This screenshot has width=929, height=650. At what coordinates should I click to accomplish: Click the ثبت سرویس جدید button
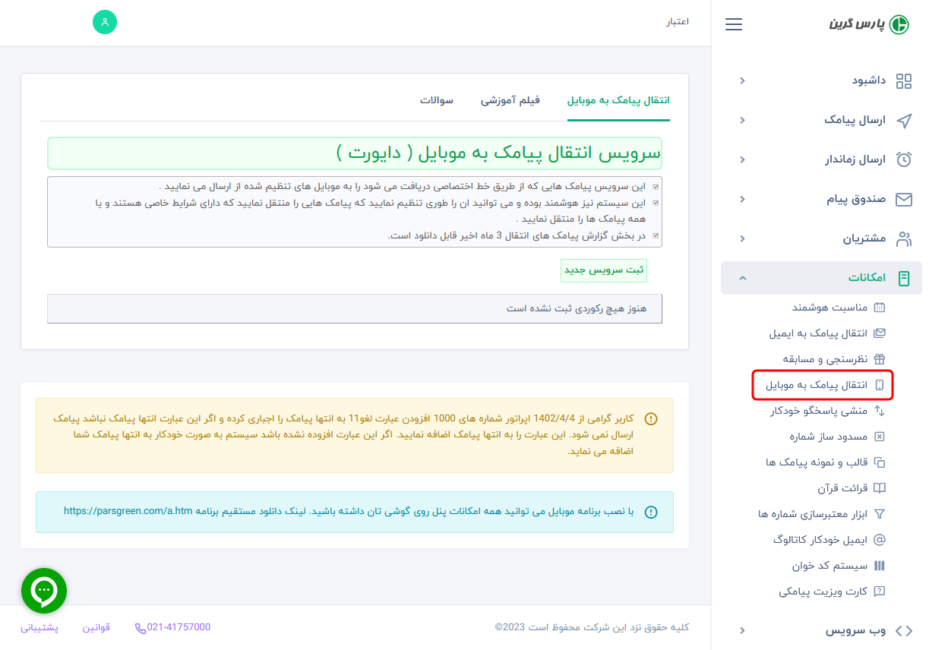603,270
